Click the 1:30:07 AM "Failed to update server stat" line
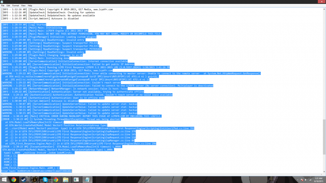This screenshot has width=326, height=183. click(69, 104)
